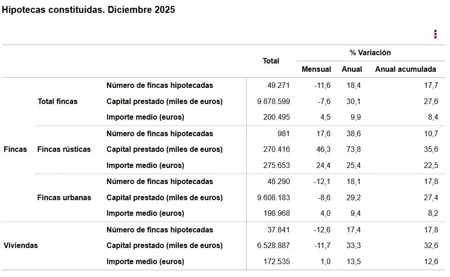Click the total capital value 9.878.599

click(274, 102)
